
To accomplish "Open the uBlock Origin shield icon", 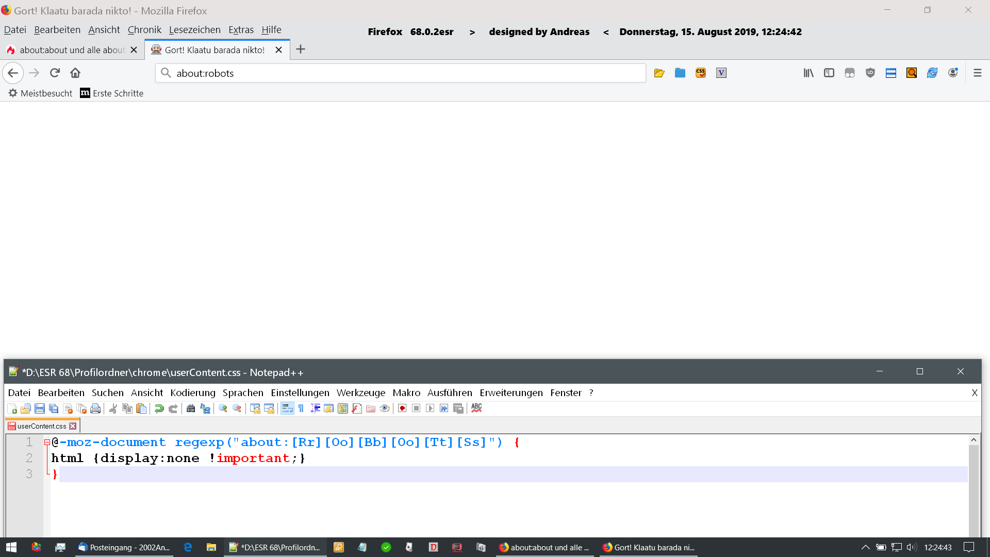I will click(x=870, y=73).
